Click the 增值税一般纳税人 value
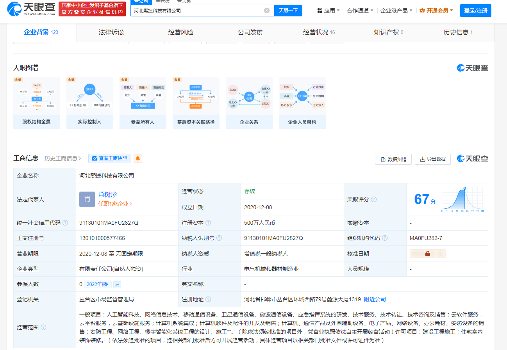 266,254
